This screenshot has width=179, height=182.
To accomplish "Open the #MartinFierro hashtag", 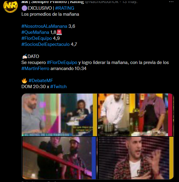I will [x=35, y=69].
